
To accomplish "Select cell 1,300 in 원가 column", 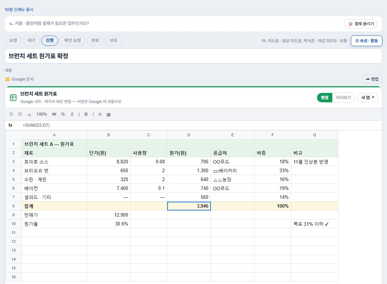I will tap(189, 170).
